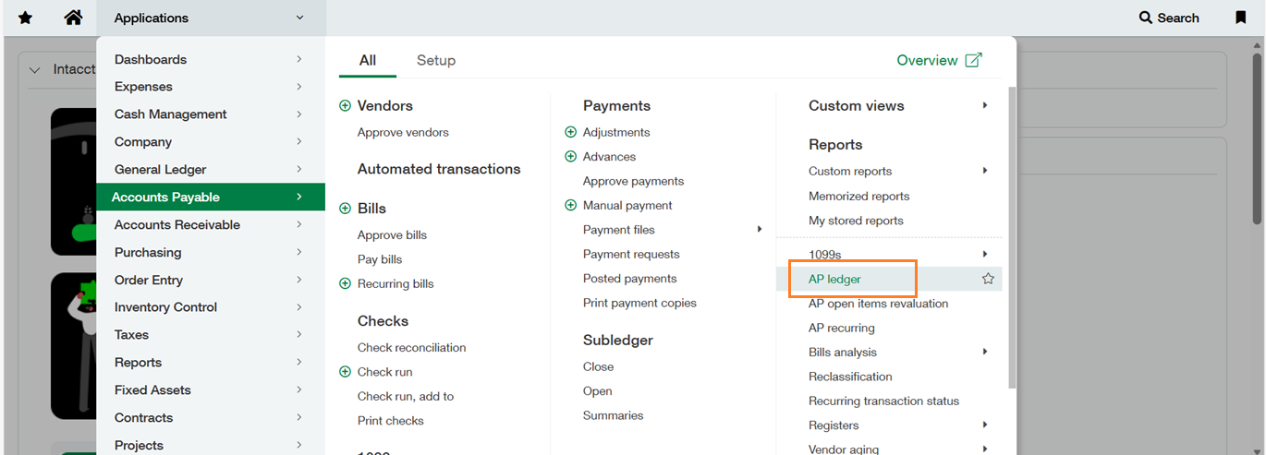Expand the Custom views submenu

pyautogui.click(x=985, y=106)
